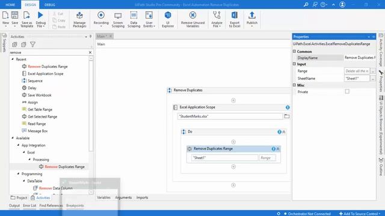Open Find References panel
The width and height of the screenshot is (385, 216).
pos(51,205)
